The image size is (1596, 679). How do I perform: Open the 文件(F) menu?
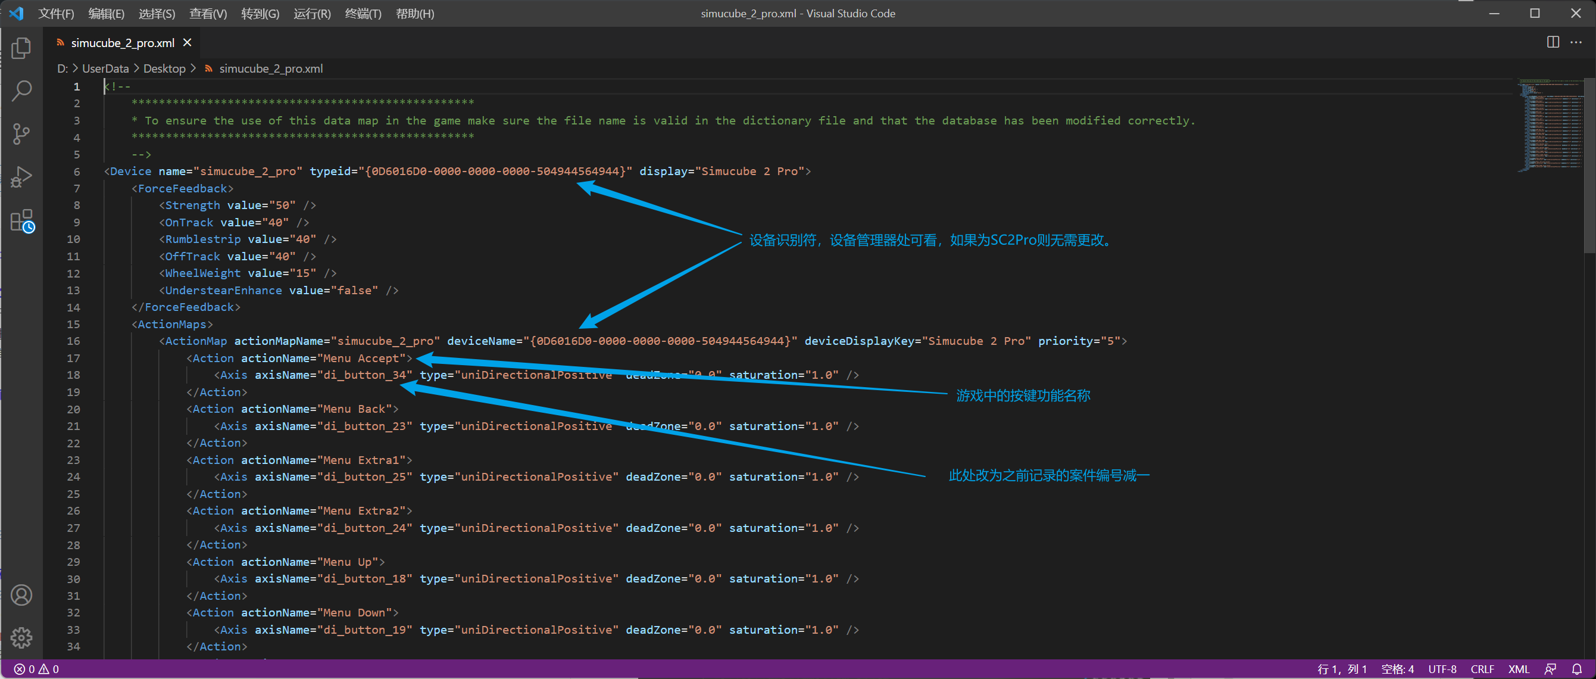pyautogui.click(x=56, y=14)
